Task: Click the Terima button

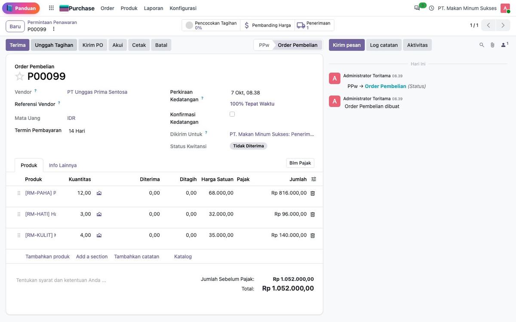Action: [x=18, y=45]
